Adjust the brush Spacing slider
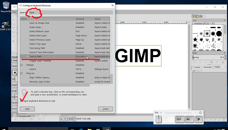Viewport: 228px width, 130px height. [208, 57]
